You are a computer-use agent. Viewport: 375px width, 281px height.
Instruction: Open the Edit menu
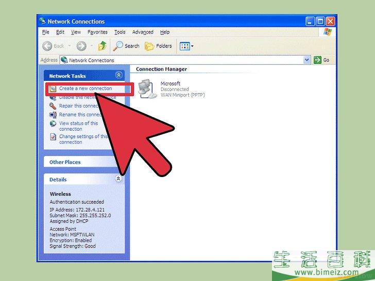click(x=60, y=32)
